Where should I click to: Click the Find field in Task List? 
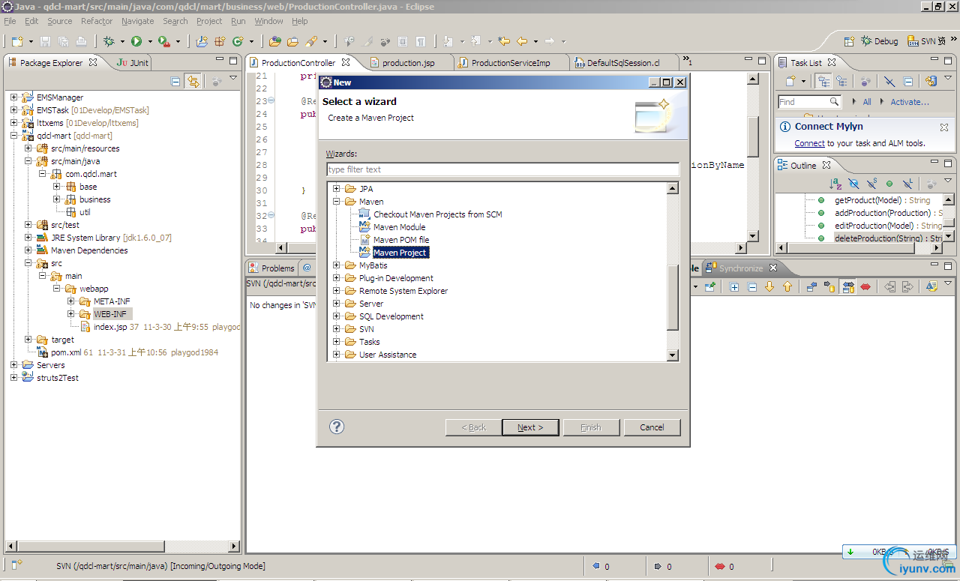point(809,102)
